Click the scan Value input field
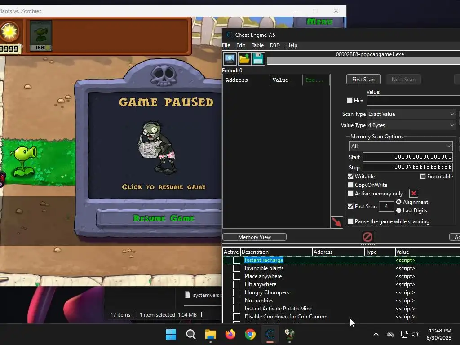Screen dimensions: 460x345 pyautogui.click(x=413, y=100)
